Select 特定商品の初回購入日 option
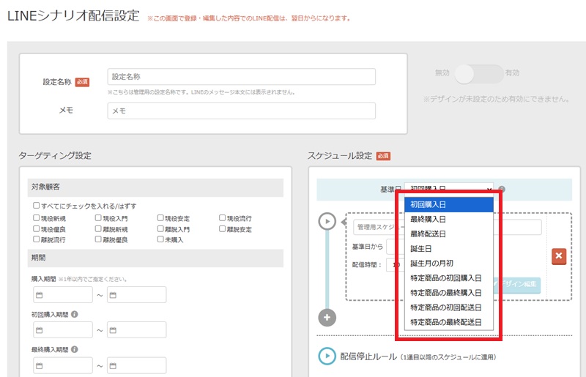This screenshot has width=586, height=377. coord(449,278)
